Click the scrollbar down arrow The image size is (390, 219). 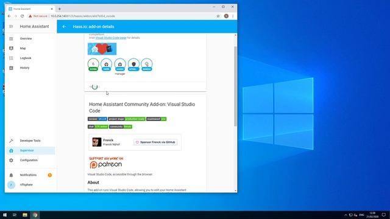[x=235, y=190]
